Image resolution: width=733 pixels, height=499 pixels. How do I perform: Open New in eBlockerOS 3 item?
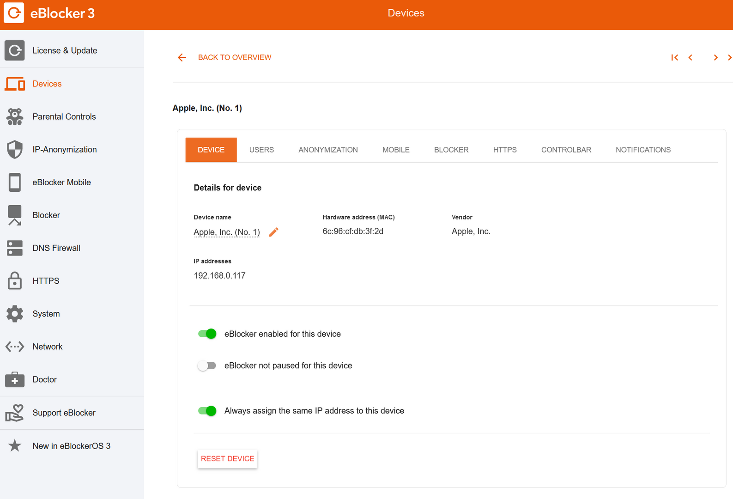click(72, 446)
